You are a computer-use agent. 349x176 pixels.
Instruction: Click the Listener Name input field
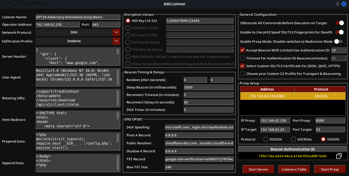click(78, 17)
